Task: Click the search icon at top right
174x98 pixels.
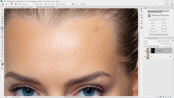Action: pos(165,4)
